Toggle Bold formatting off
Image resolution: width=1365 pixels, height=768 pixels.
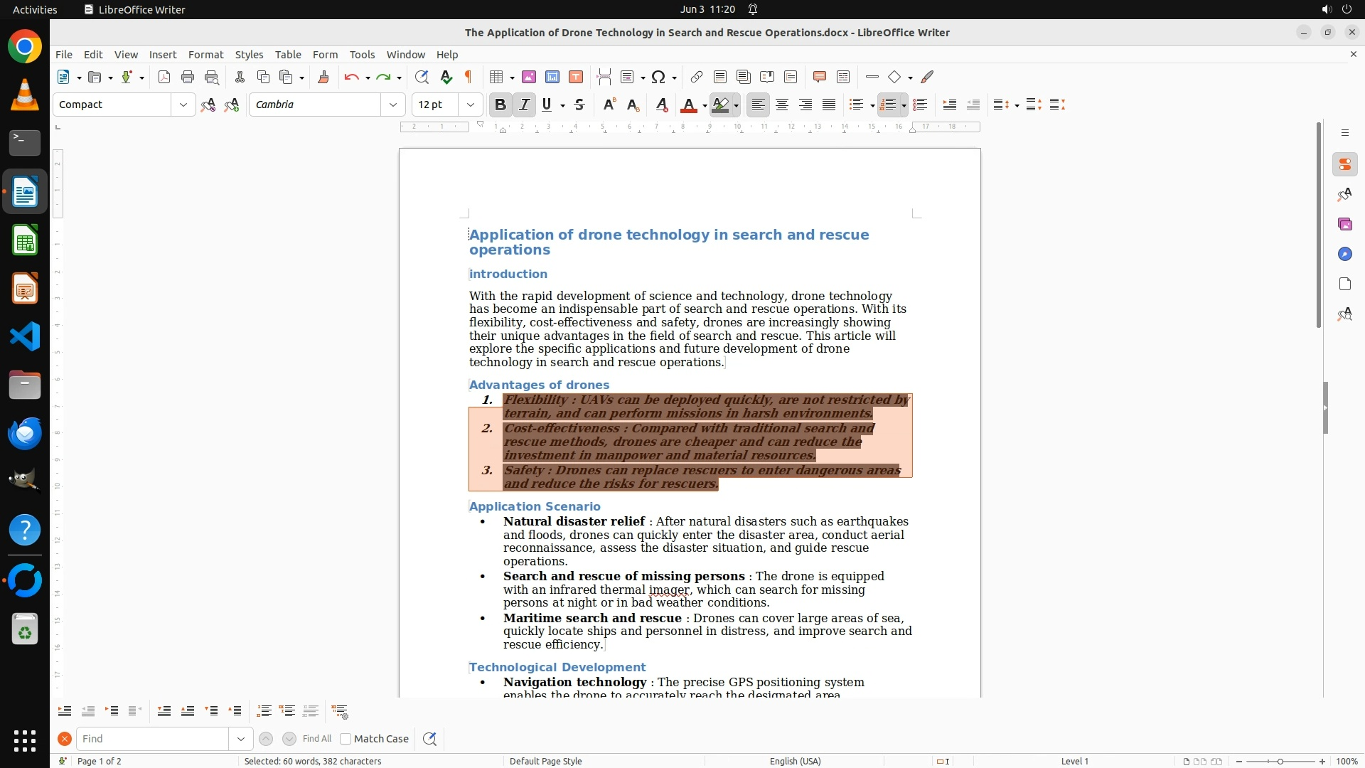tap(500, 105)
